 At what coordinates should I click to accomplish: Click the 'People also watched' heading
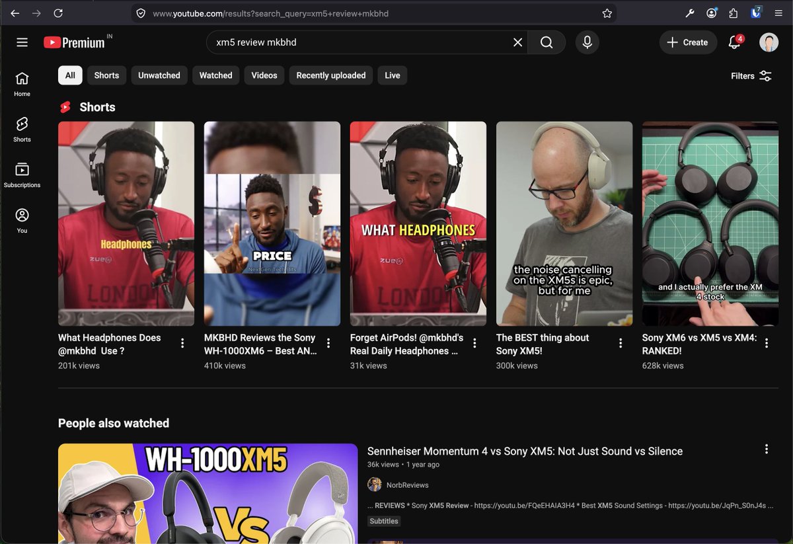[x=114, y=423]
